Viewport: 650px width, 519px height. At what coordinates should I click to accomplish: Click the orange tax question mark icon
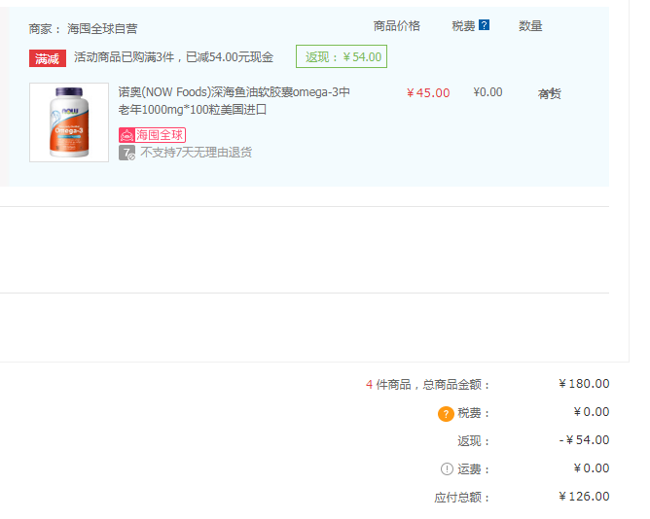pyautogui.click(x=446, y=413)
